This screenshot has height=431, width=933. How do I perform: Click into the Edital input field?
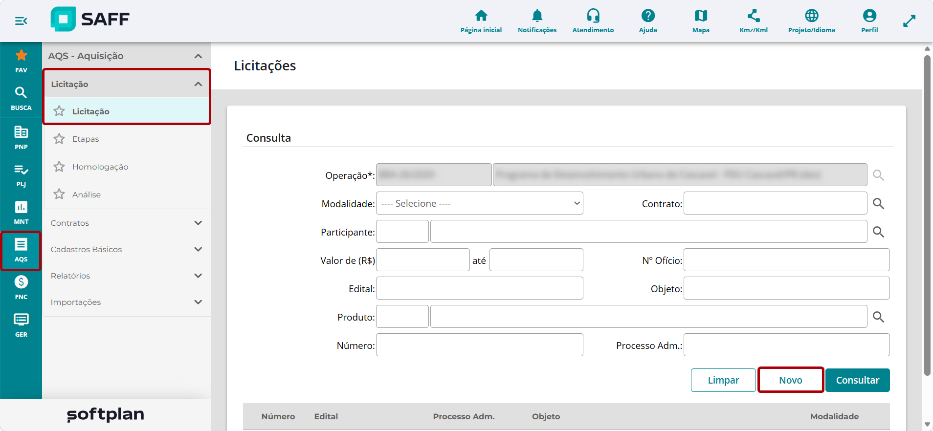(x=479, y=288)
